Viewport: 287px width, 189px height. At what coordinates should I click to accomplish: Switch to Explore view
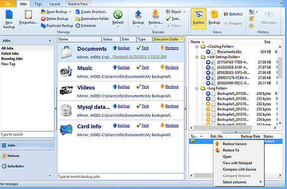pyautogui.click(x=199, y=18)
